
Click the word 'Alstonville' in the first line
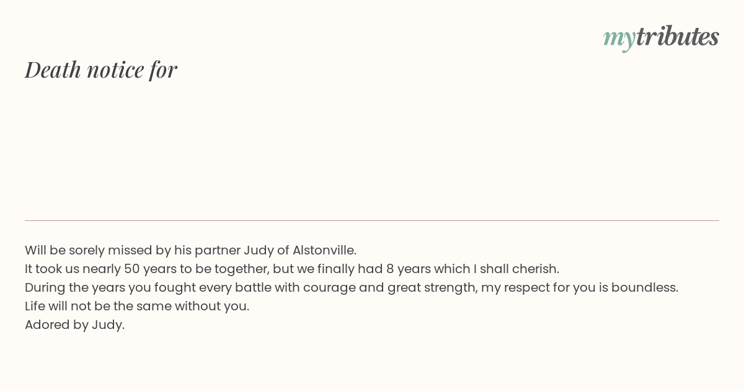click(323, 250)
